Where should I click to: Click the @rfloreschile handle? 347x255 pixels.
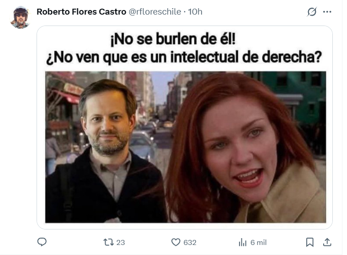click(155, 12)
